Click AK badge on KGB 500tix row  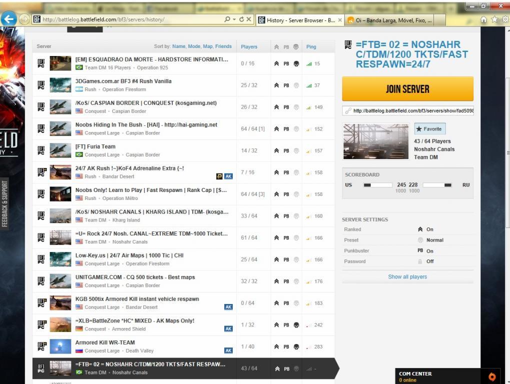pyautogui.click(x=229, y=307)
